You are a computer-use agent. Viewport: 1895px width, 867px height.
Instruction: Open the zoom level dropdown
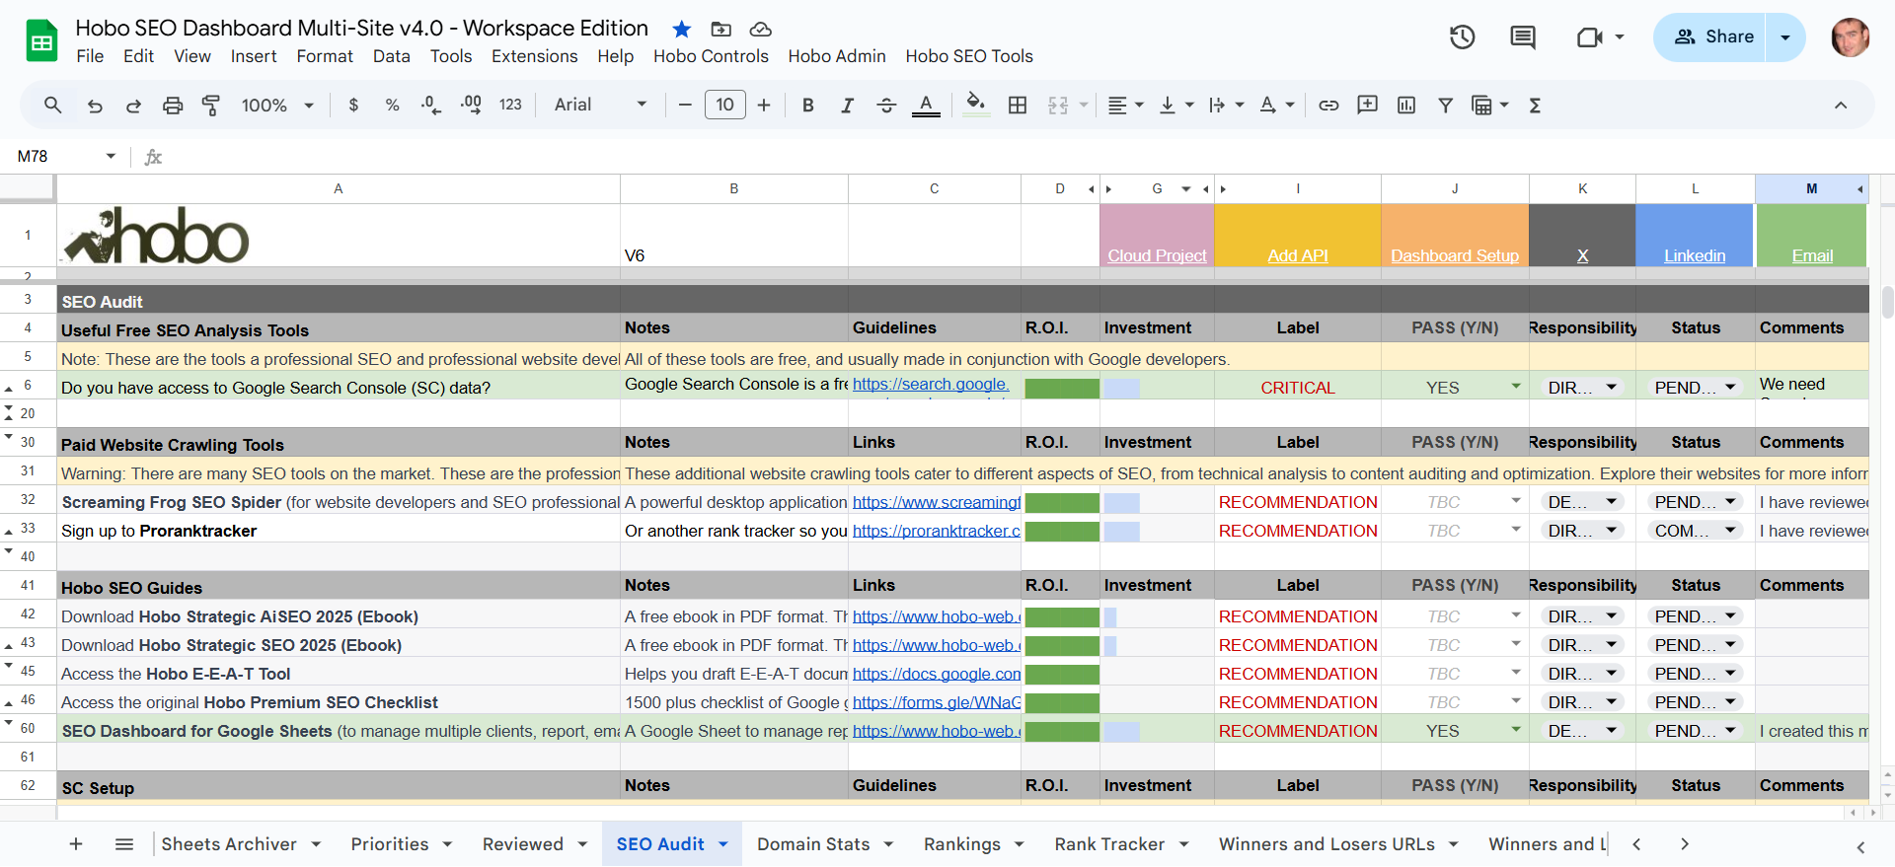tap(277, 105)
